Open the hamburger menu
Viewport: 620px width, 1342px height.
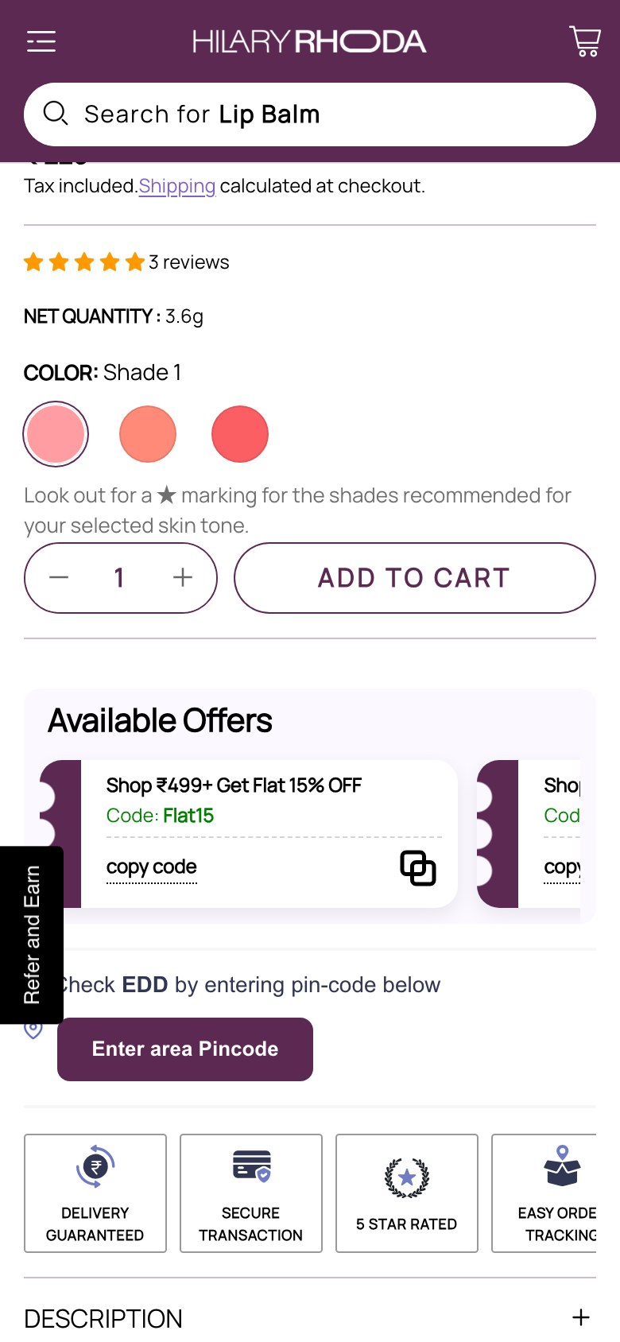(x=41, y=41)
